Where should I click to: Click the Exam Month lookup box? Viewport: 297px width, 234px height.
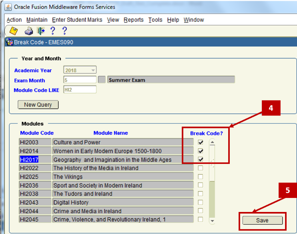pyautogui.click(x=102, y=80)
